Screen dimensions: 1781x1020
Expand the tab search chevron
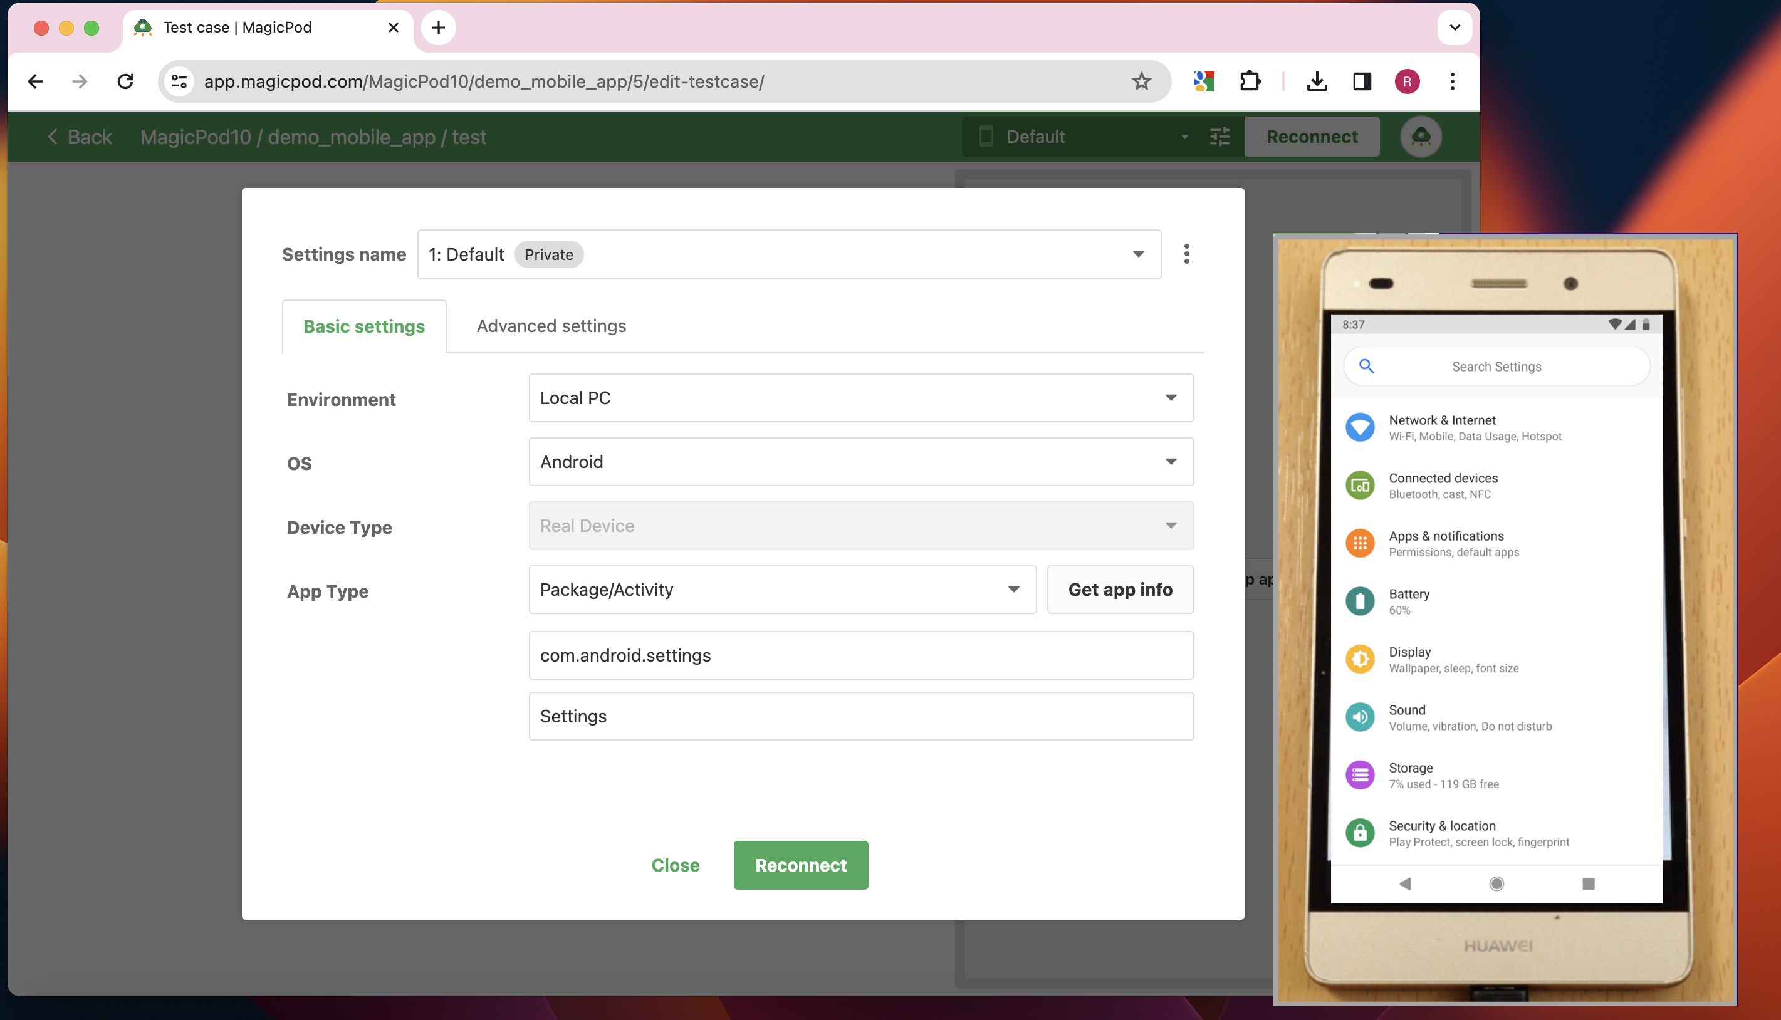1455,28
